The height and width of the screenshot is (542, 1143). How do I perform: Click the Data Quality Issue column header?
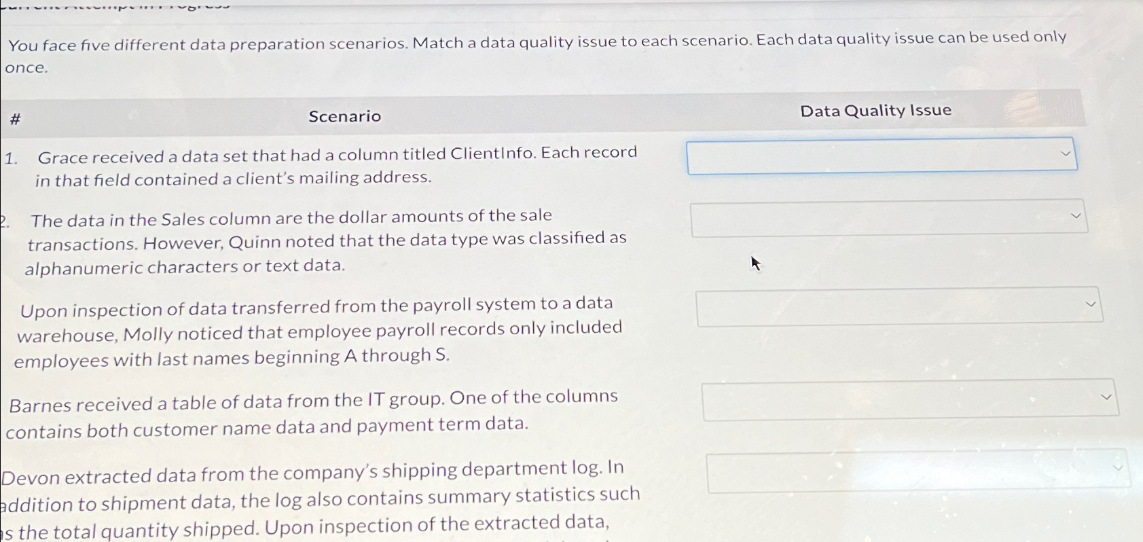(875, 110)
